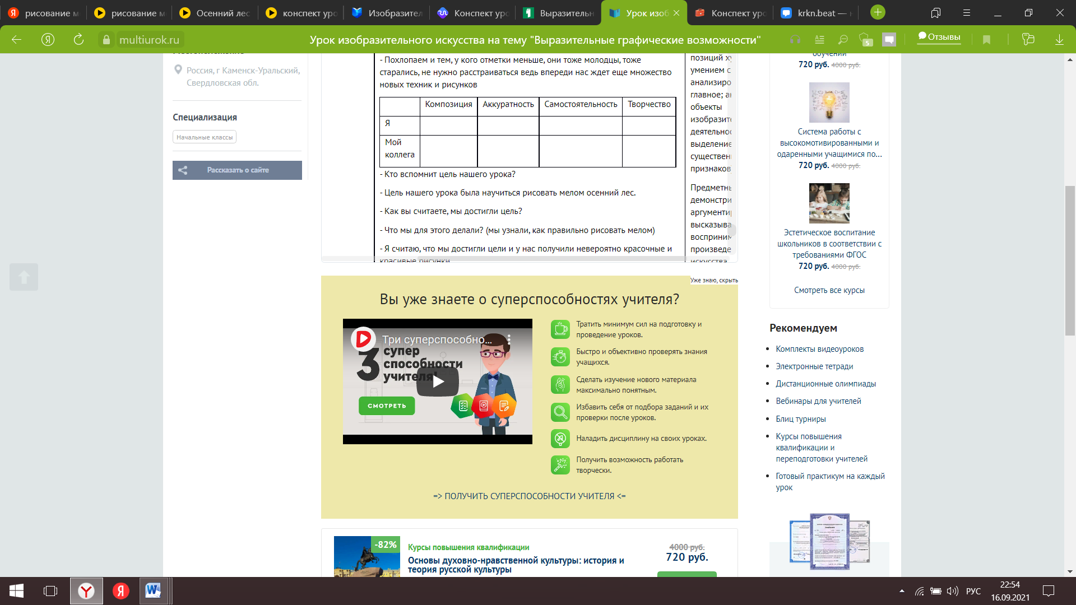Viewport: 1076px width, 605px height.
Task: Open the volume control in system tray
Action: click(952, 591)
